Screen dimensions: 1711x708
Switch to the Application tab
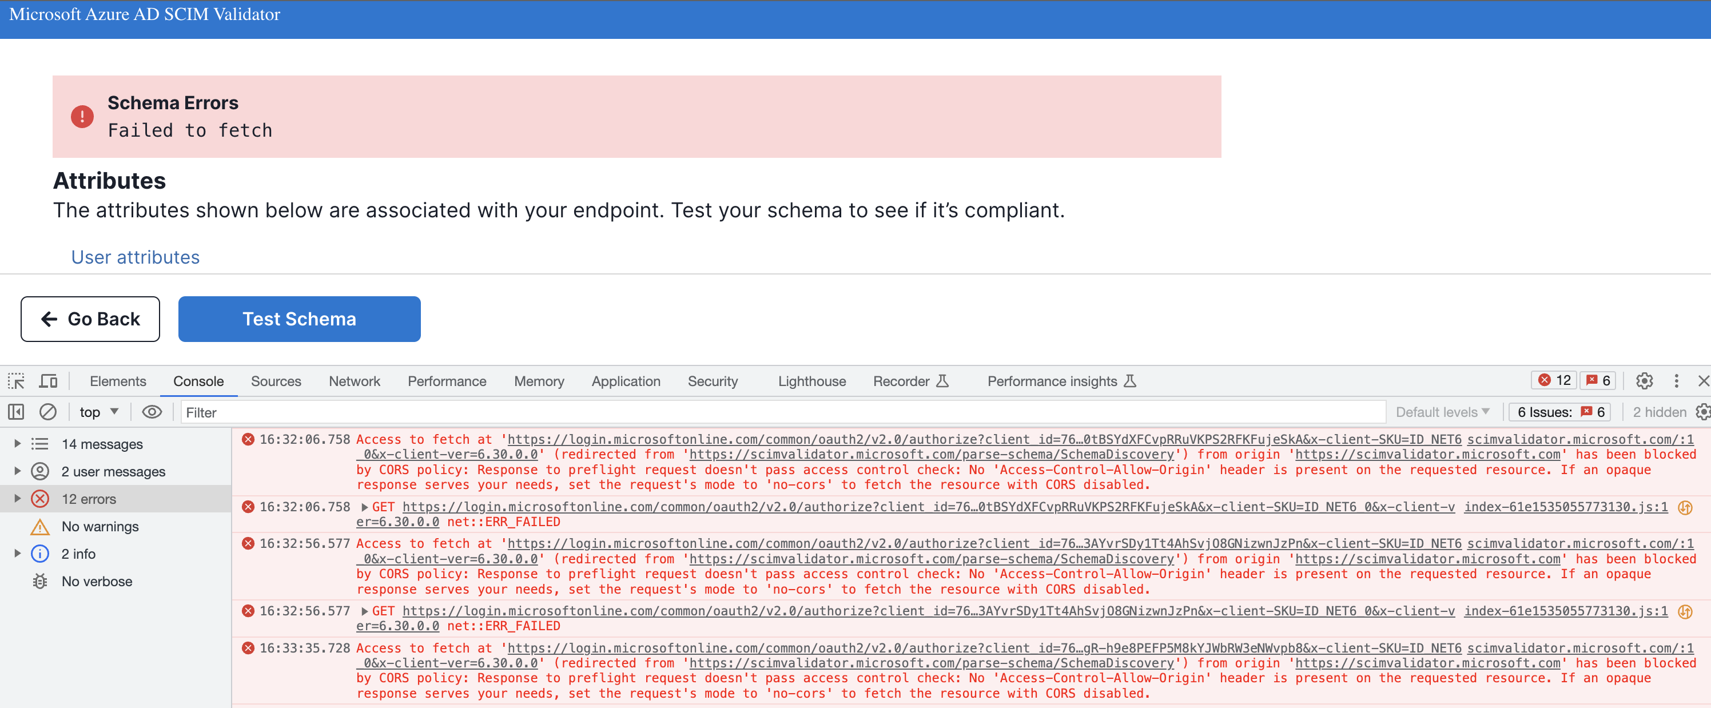pyautogui.click(x=625, y=381)
